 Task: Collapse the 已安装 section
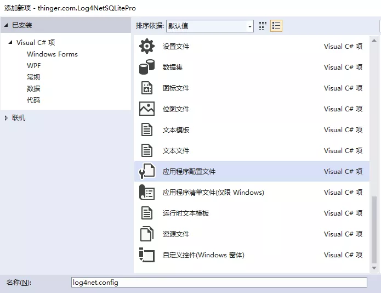click(x=5, y=25)
